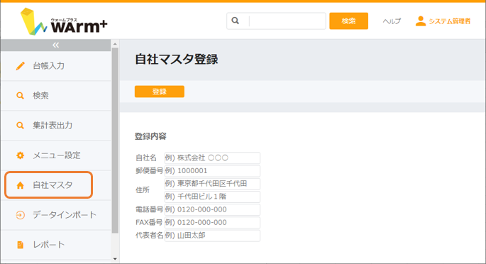Click the 代表者名 input field
Viewport: 486px width, 264px height.
(x=212, y=236)
